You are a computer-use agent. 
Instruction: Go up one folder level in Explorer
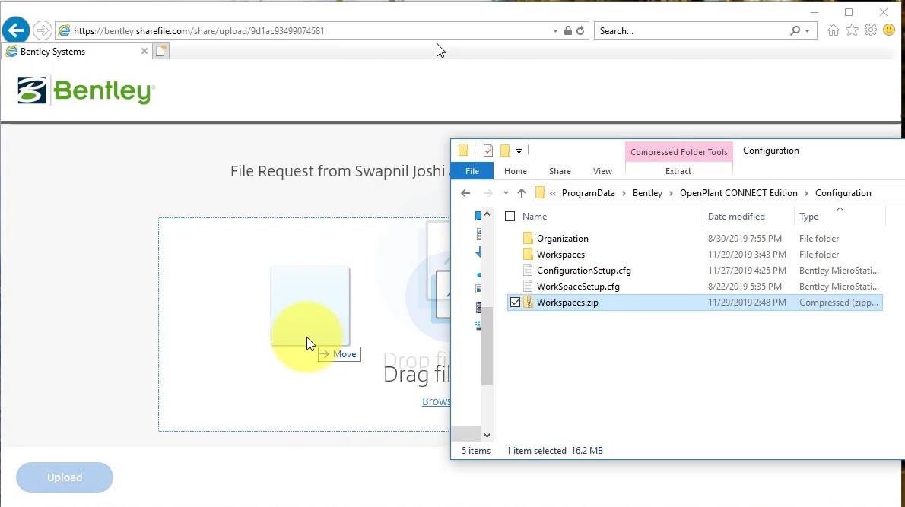coord(521,193)
